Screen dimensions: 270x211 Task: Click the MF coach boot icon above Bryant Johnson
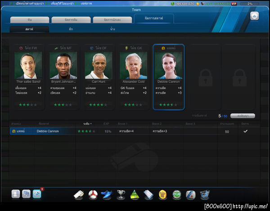56,48
